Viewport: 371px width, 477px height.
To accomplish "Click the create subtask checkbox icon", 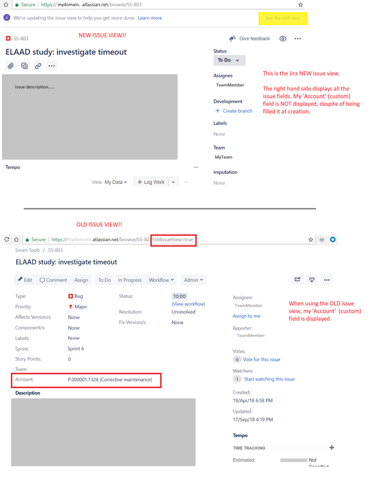I will tap(24, 66).
